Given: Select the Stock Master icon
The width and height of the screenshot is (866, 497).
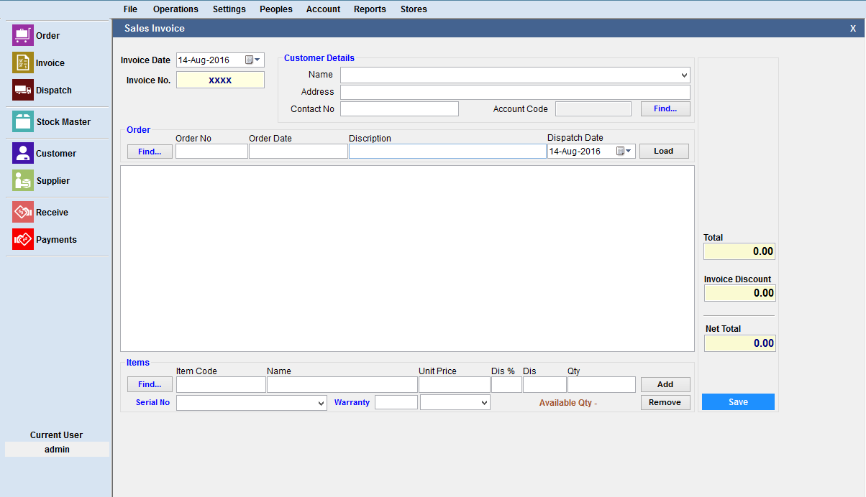Looking at the screenshot, I should click(23, 121).
